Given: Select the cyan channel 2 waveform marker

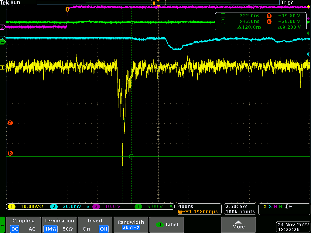Looking at the screenshot, I should click(2, 38).
